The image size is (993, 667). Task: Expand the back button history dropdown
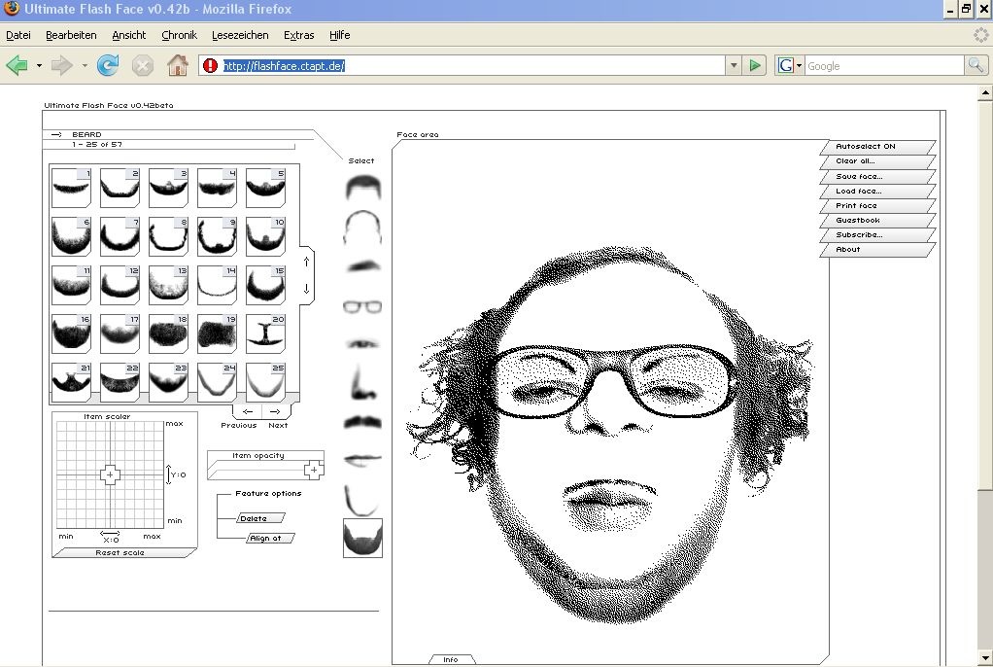coord(39,66)
